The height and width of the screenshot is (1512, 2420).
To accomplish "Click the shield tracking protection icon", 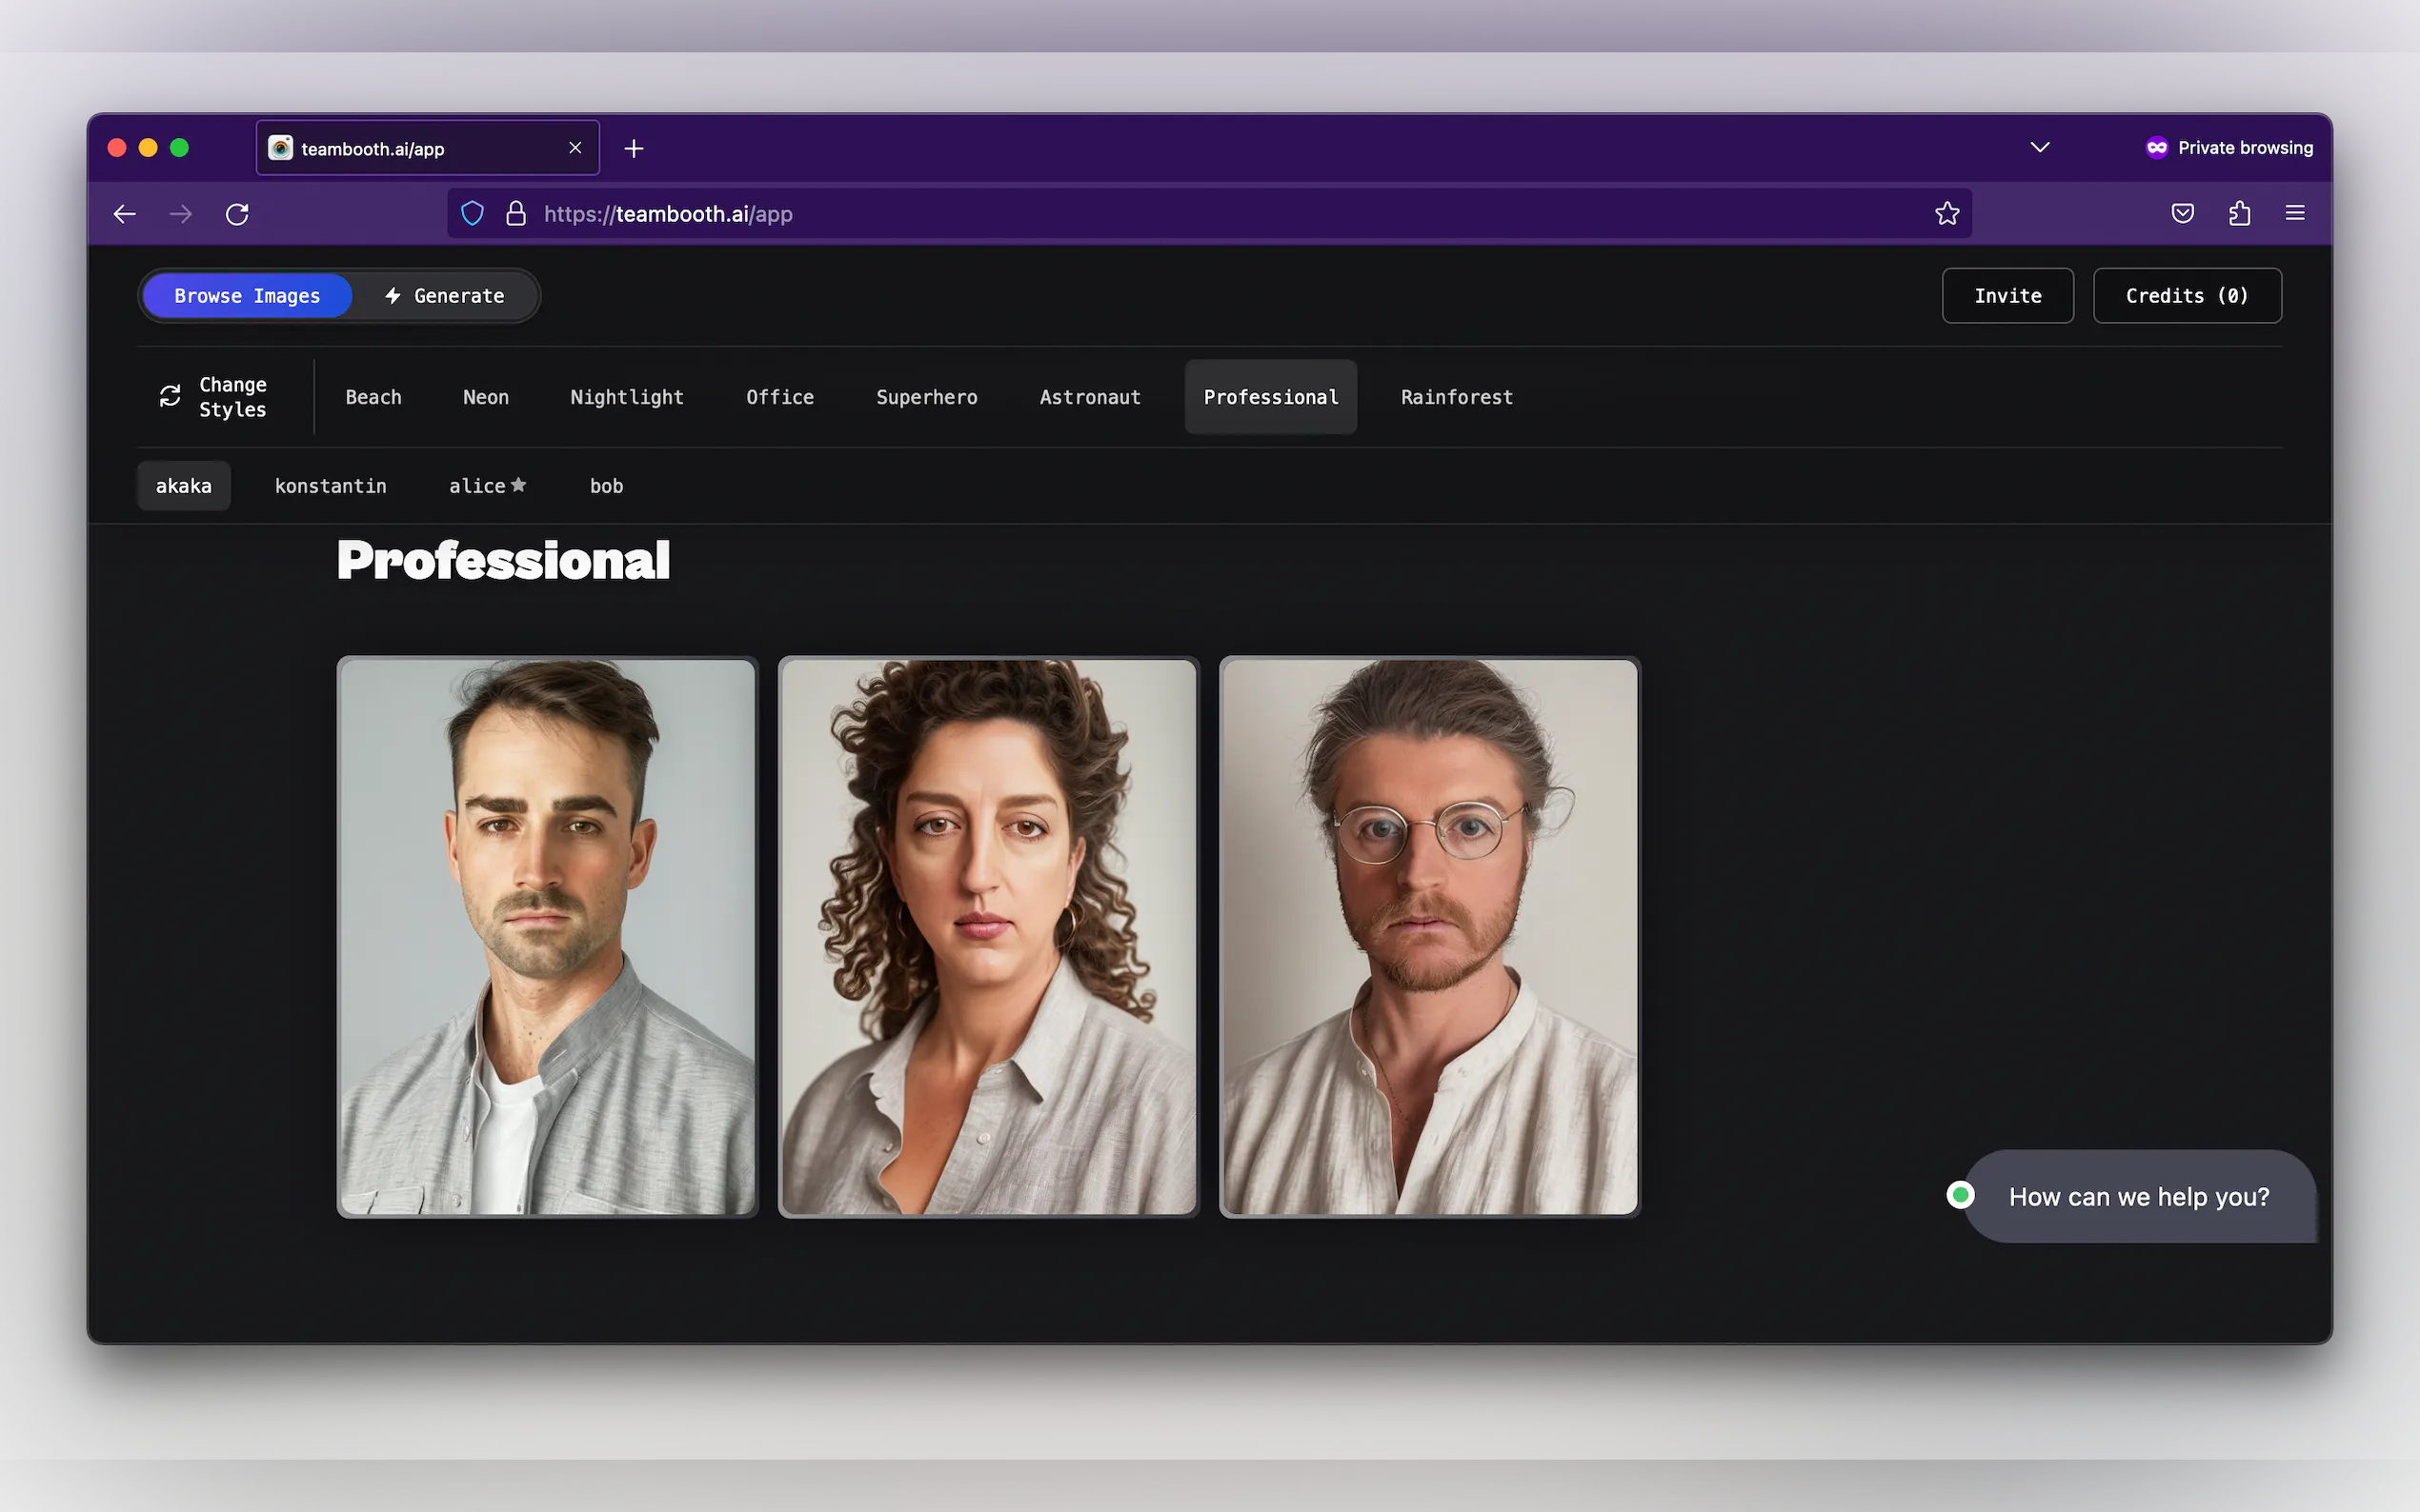I will click(x=473, y=213).
